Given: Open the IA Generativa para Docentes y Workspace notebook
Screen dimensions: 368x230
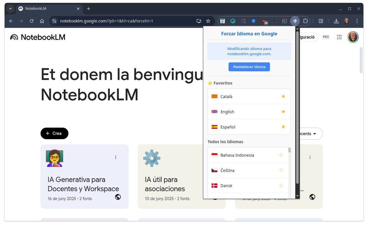Looking at the screenshot, I should (x=84, y=177).
